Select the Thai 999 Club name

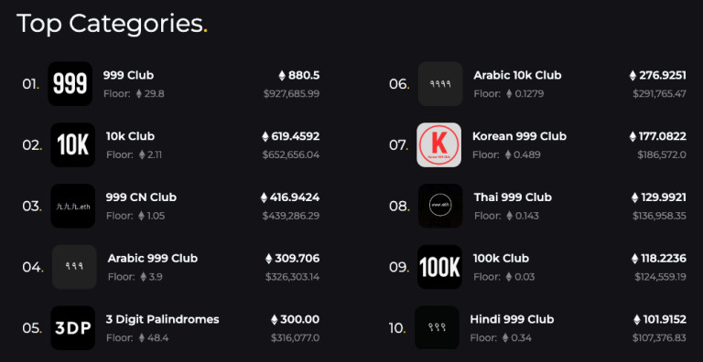(x=513, y=197)
